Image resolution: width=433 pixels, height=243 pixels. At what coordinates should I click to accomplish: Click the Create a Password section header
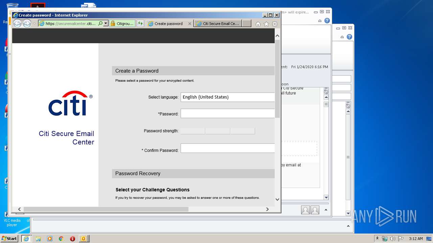193,71
